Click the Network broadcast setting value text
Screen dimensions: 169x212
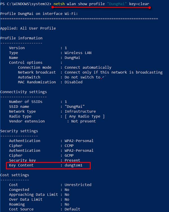point(114,72)
